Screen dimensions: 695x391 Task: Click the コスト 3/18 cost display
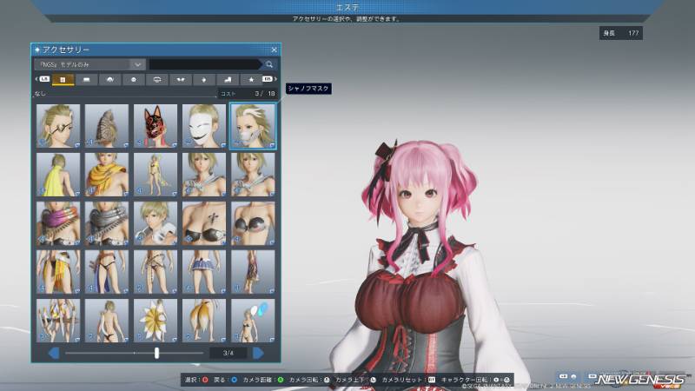pyautogui.click(x=248, y=94)
